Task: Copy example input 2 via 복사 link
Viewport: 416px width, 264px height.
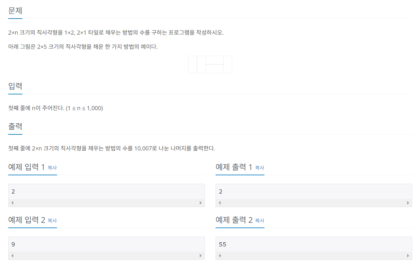Action: [x=52, y=221]
